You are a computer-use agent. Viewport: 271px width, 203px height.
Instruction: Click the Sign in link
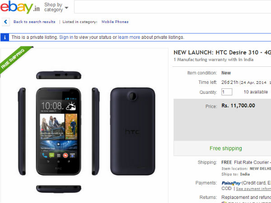click(66, 37)
